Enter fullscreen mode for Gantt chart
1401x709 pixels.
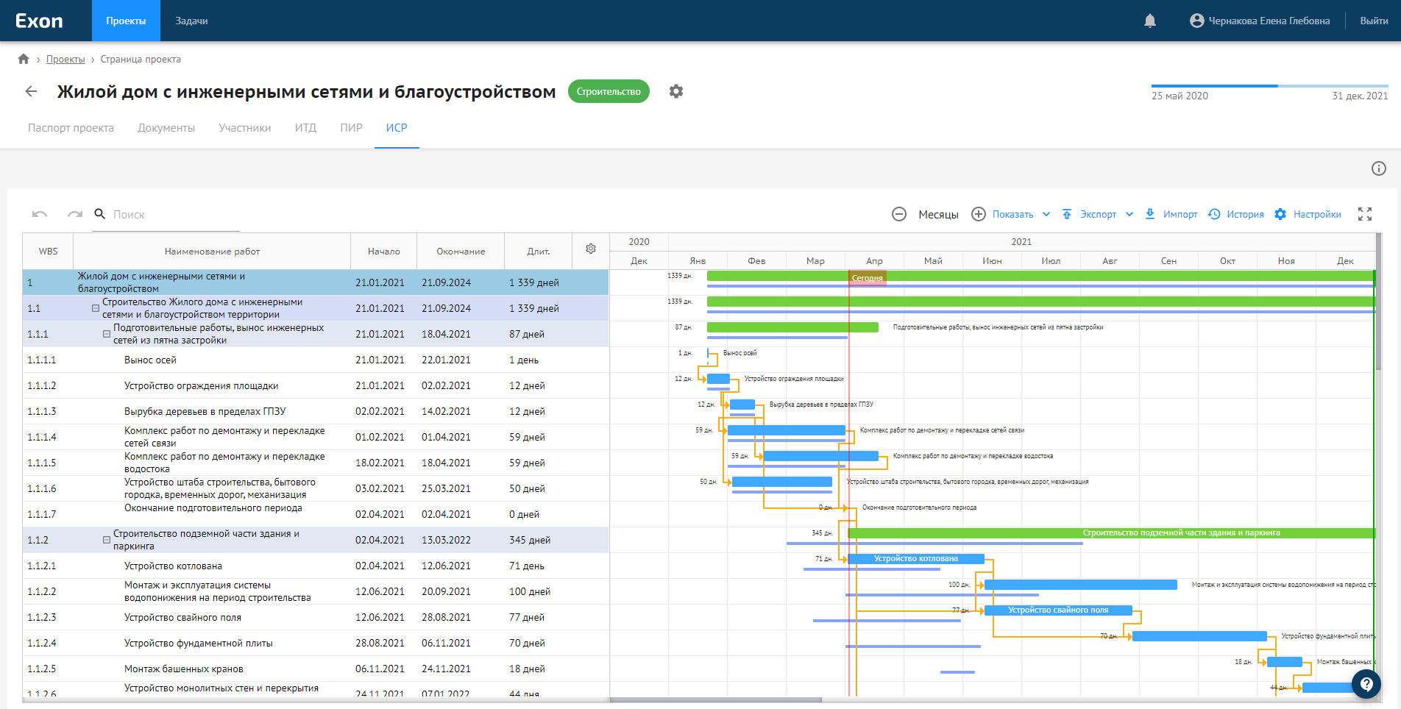[x=1365, y=214]
